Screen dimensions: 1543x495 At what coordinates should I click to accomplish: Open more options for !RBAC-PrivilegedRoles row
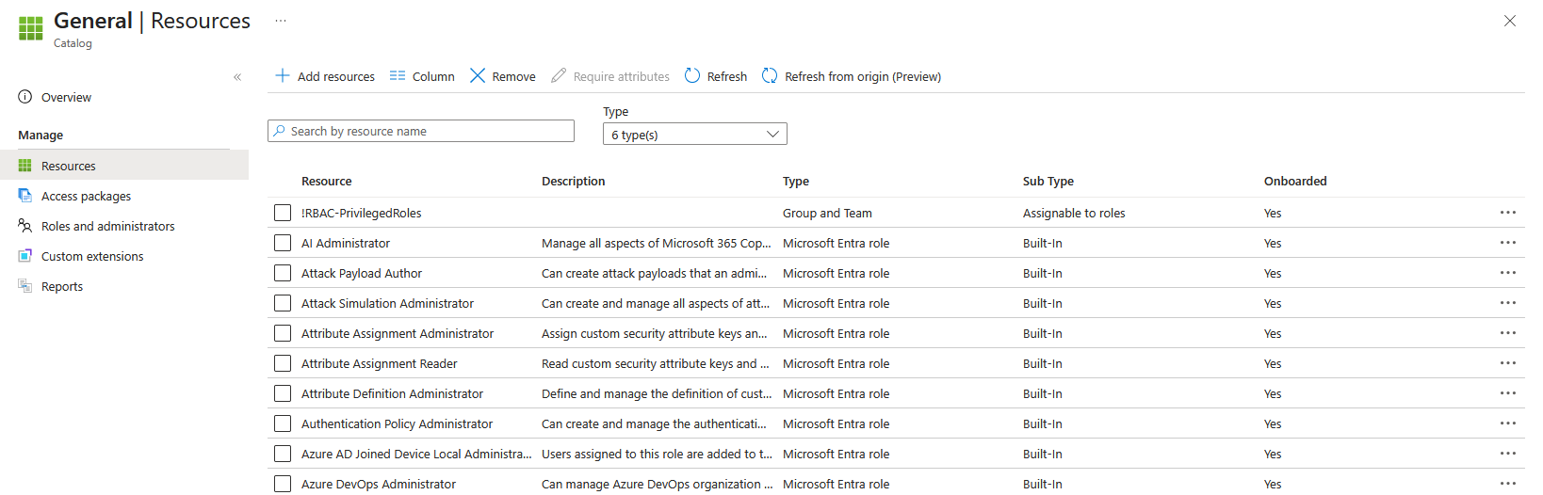1507,213
